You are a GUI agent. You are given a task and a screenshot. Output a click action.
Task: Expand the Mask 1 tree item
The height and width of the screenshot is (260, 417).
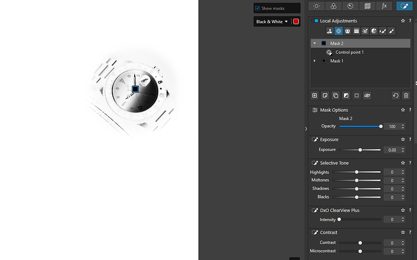pos(314,61)
